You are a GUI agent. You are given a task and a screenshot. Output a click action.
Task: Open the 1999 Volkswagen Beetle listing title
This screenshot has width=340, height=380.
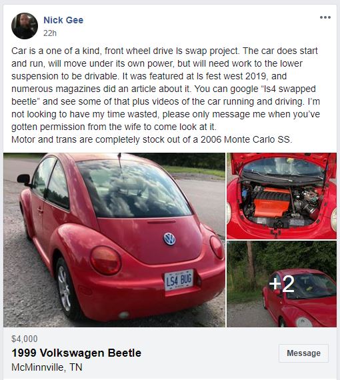(77, 353)
